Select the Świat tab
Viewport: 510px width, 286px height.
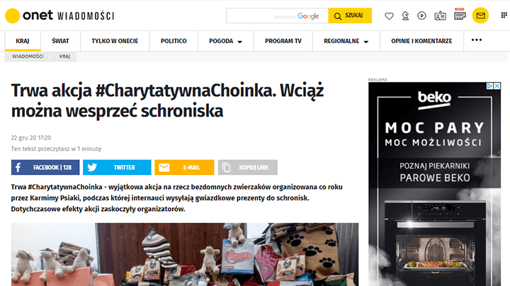coord(60,41)
